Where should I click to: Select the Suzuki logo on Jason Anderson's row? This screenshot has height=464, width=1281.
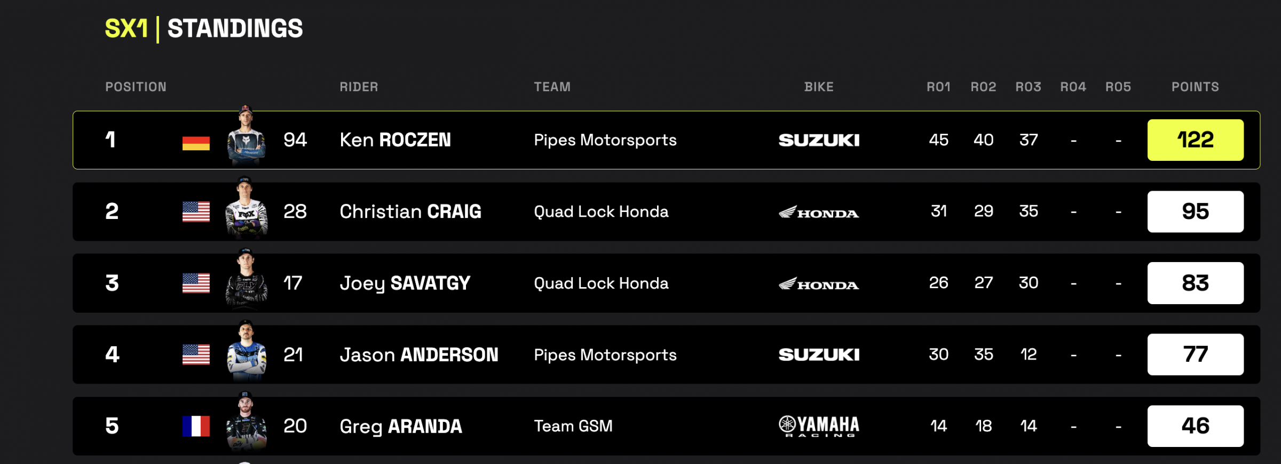[x=820, y=355]
